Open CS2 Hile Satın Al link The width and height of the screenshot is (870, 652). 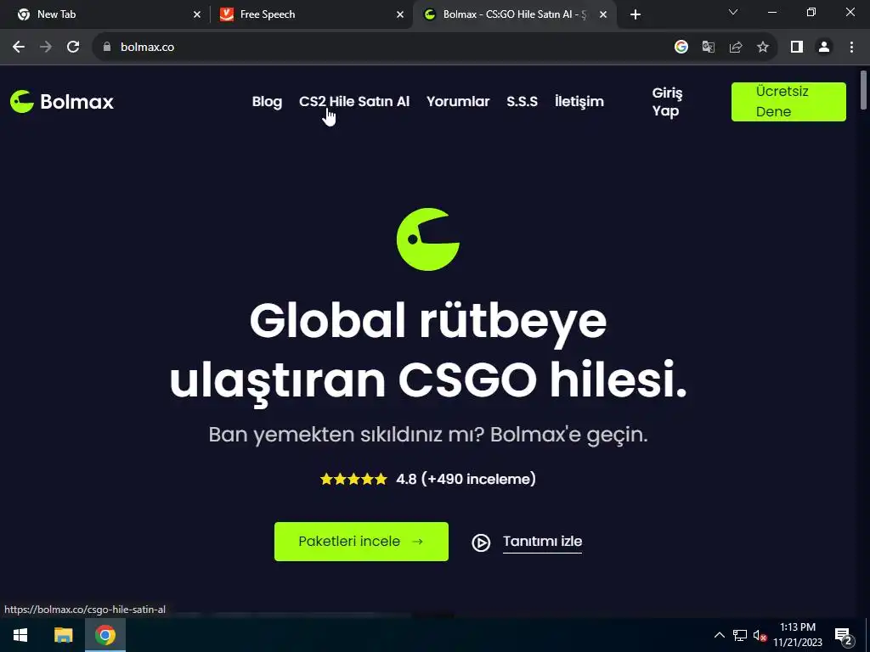click(x=354, y=102)
